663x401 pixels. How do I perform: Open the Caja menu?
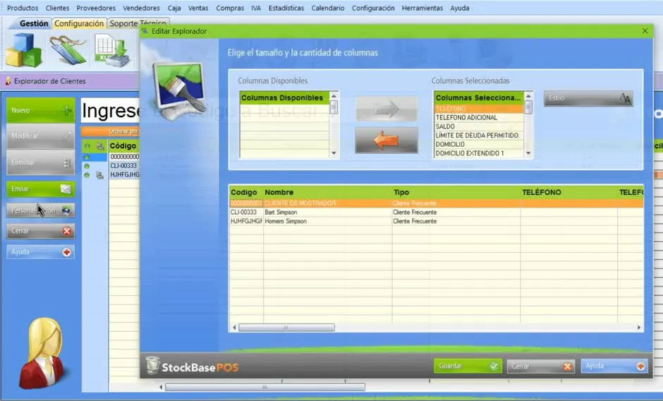(174, 8)
